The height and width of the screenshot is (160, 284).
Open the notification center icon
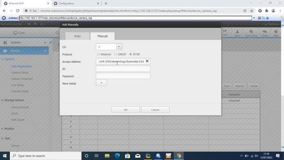pos(278,156)
